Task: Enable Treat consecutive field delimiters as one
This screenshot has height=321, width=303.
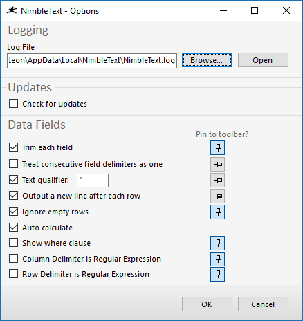Action: pyautogui.click(x=13, y=164)
